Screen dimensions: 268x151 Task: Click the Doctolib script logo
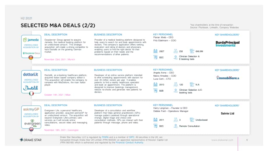pos(31,88)
